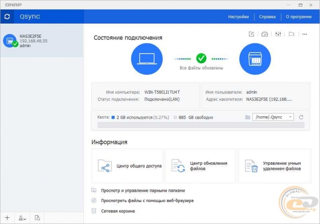Screen dimensions: 320x224
Task: Click the large NAS storage icon
Action: [x=255, y=59]
